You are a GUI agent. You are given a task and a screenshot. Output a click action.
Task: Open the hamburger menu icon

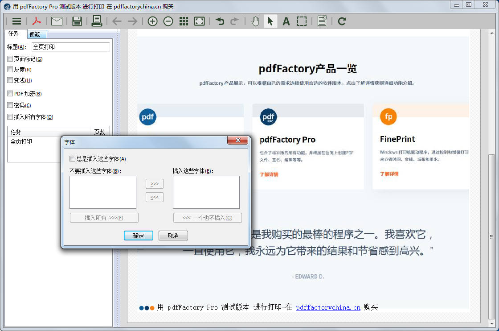pyautogui.click(x=16, y=21)
